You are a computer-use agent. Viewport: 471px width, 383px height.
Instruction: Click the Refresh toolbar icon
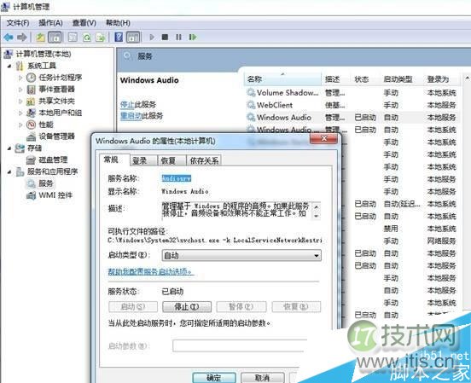pyautogui.click(x=87, y=38)
